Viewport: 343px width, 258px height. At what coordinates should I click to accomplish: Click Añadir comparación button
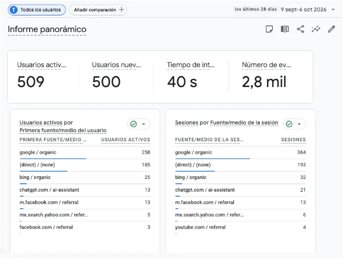(98, 10)
